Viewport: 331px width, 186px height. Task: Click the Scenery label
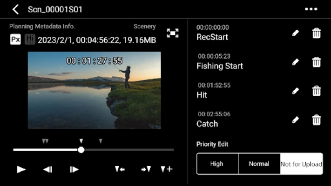(x=145, y=27)
